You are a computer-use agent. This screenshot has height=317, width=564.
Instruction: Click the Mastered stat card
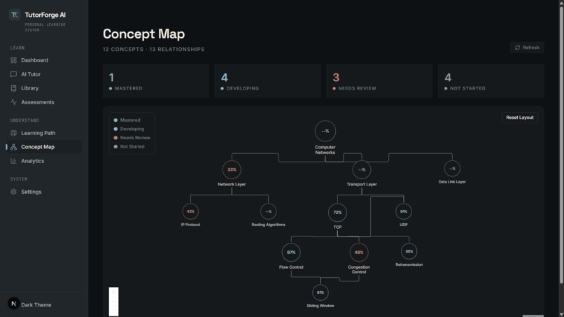(156, 81)
